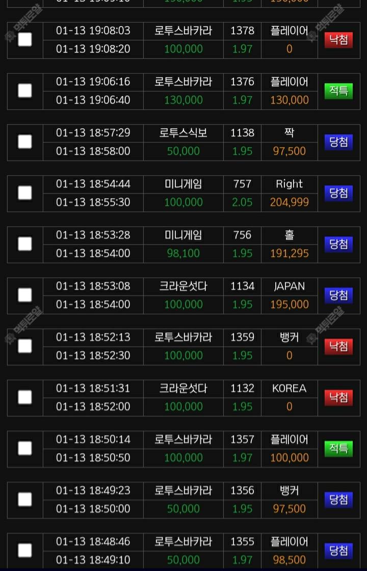The height and width of the screenshot is (571, 367).
Task: Check the box for baccarat round 1378
Action: click(25, 39)
